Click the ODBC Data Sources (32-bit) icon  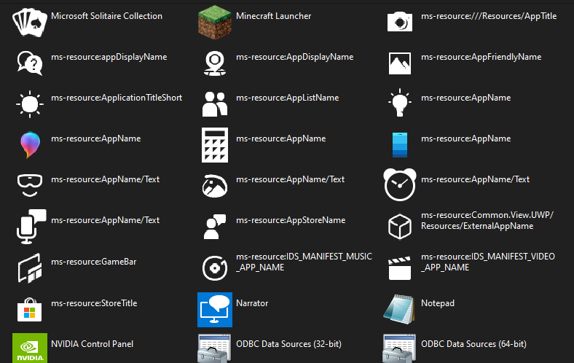215,348
